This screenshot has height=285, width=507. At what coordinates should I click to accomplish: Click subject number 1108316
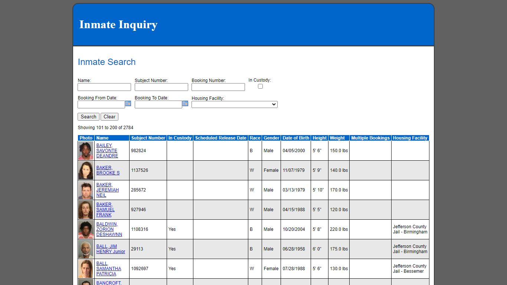(x=140, y=229)
